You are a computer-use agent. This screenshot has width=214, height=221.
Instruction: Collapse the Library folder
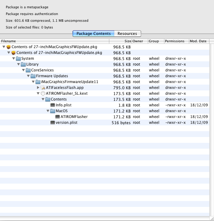[19, 64]
